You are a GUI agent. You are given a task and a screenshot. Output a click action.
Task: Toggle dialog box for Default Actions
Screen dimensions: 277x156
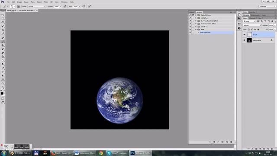(x=193, y=15)
